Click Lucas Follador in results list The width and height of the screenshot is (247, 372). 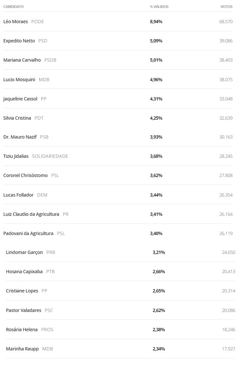tap(18, 195)
